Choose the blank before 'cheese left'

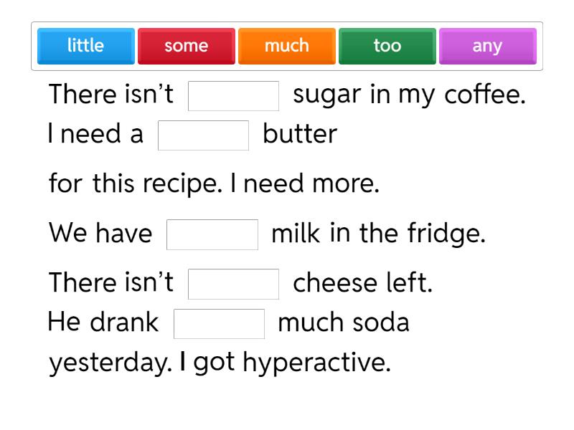pos(233,284)
